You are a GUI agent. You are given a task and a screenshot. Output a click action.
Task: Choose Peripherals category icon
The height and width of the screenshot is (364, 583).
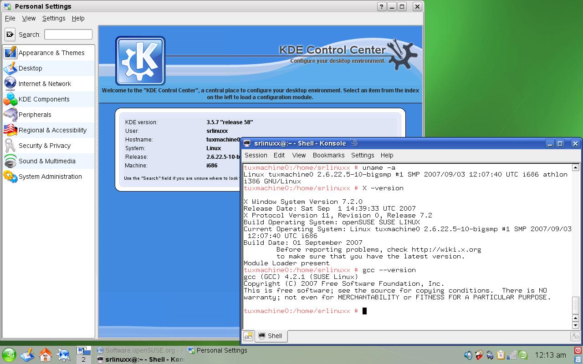pos(10,115)
